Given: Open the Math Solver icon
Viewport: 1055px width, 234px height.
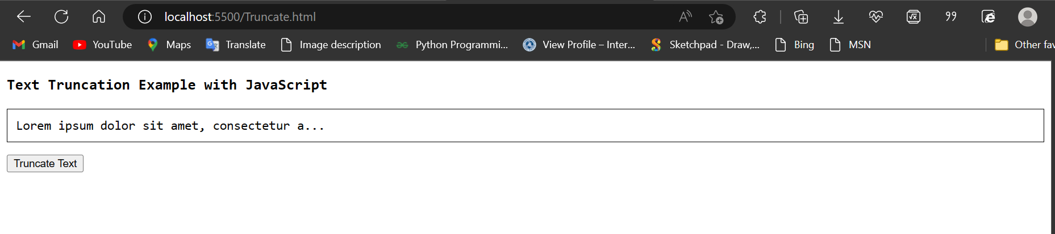Looking at the screenshot, I should tap(913, 17).
